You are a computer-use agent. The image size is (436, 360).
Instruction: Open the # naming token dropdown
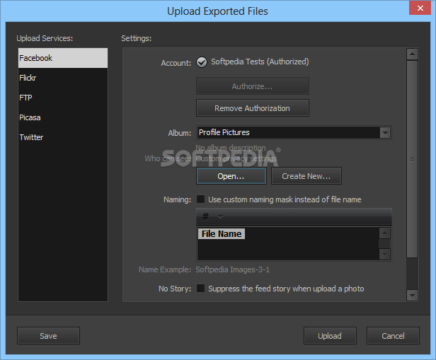pyautogui.click(x=220, y=216)
